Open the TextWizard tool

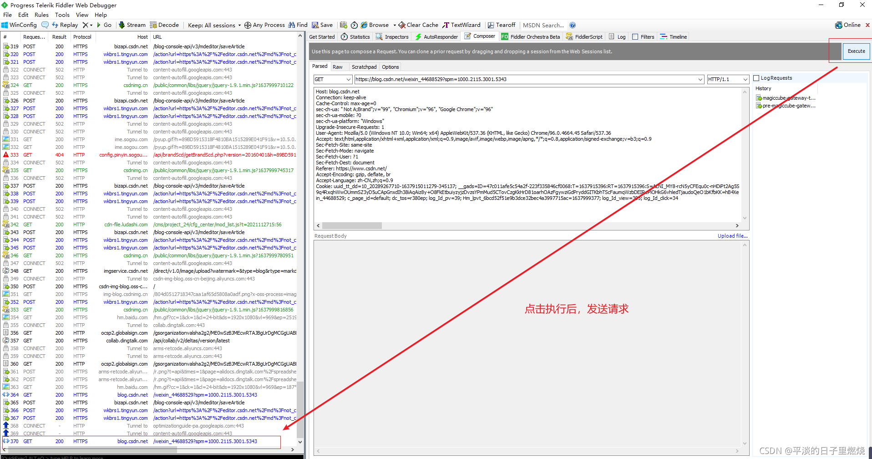[461, 25]
